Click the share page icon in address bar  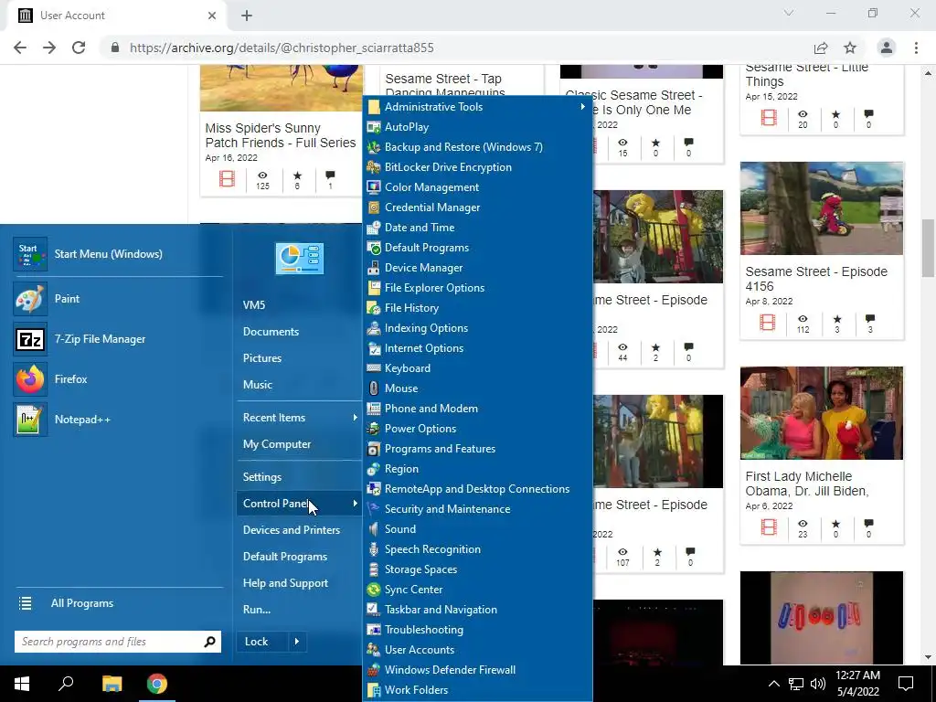pos(821,48)
